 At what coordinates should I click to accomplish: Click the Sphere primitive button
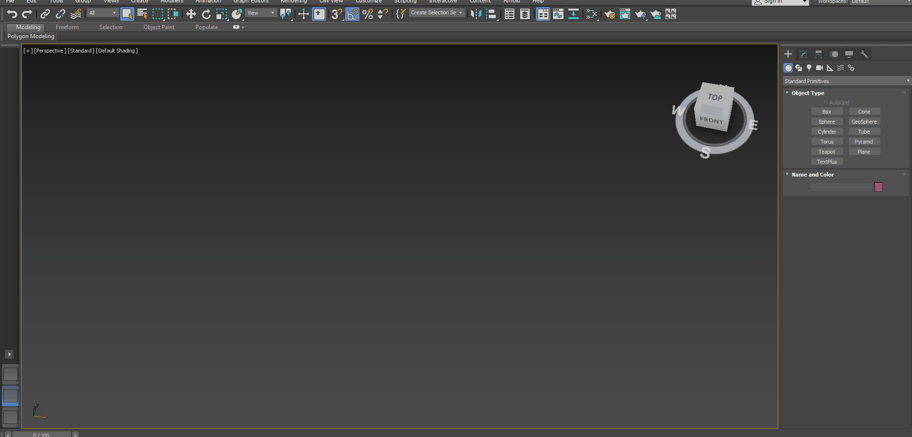827,122
